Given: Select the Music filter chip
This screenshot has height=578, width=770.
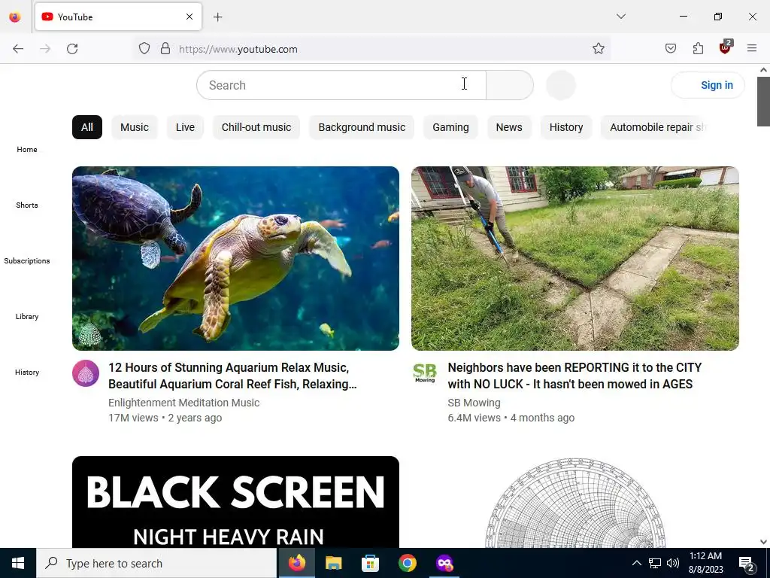Looking at the screenshot, I should (135, 127).
